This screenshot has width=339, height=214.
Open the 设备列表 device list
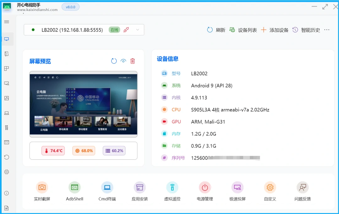coord(243,30)
